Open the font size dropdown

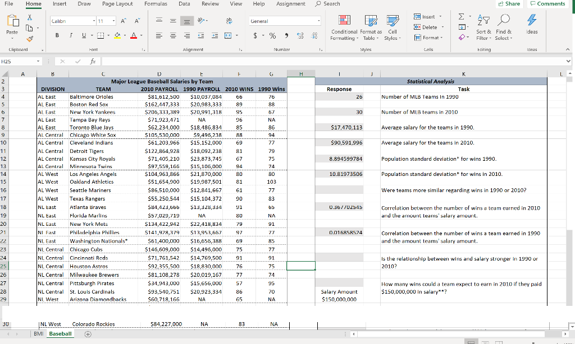pyautogui.click(x=113, y=20)
